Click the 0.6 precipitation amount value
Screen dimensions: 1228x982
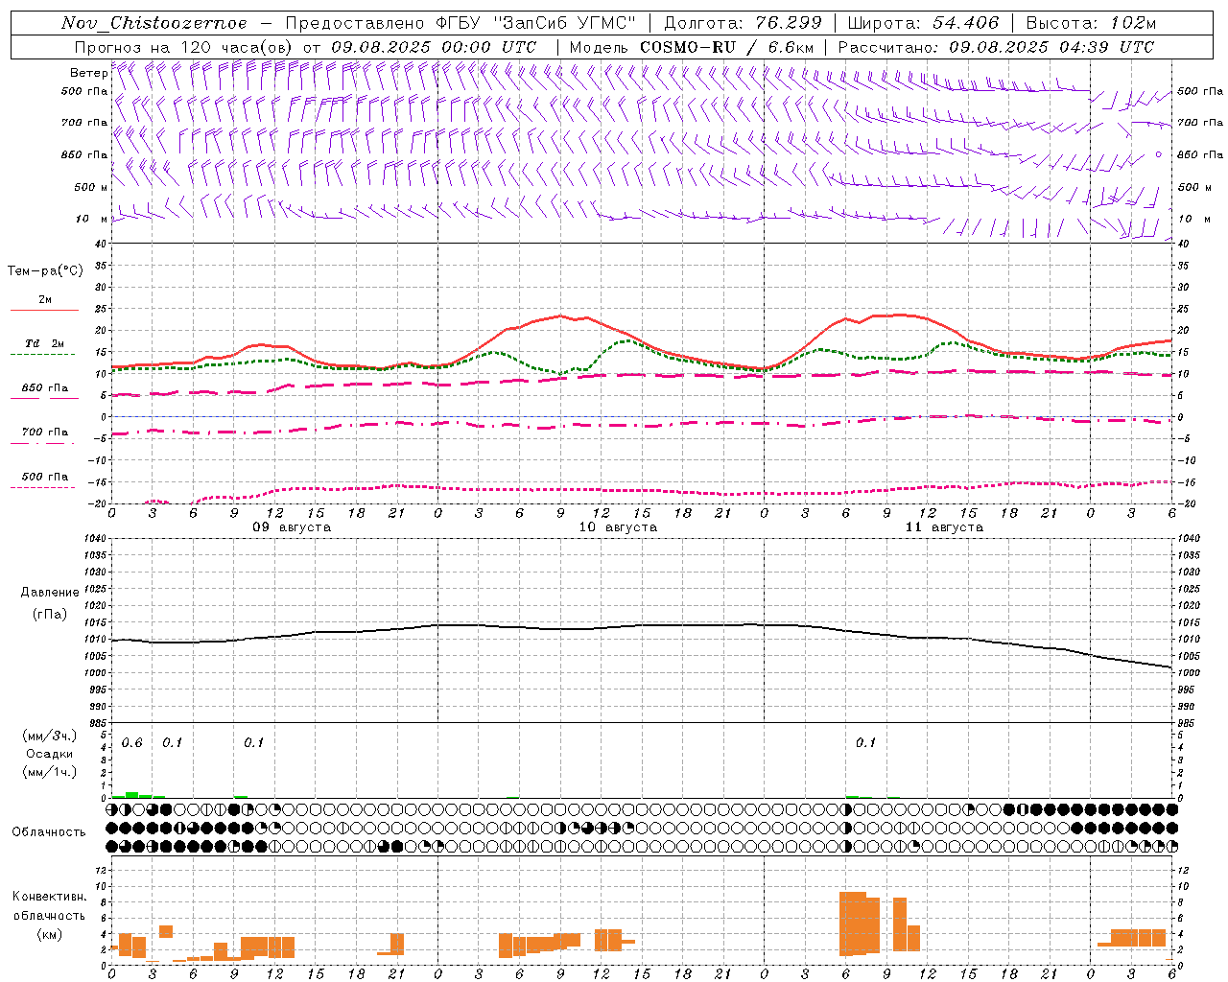tap(131, 743)
